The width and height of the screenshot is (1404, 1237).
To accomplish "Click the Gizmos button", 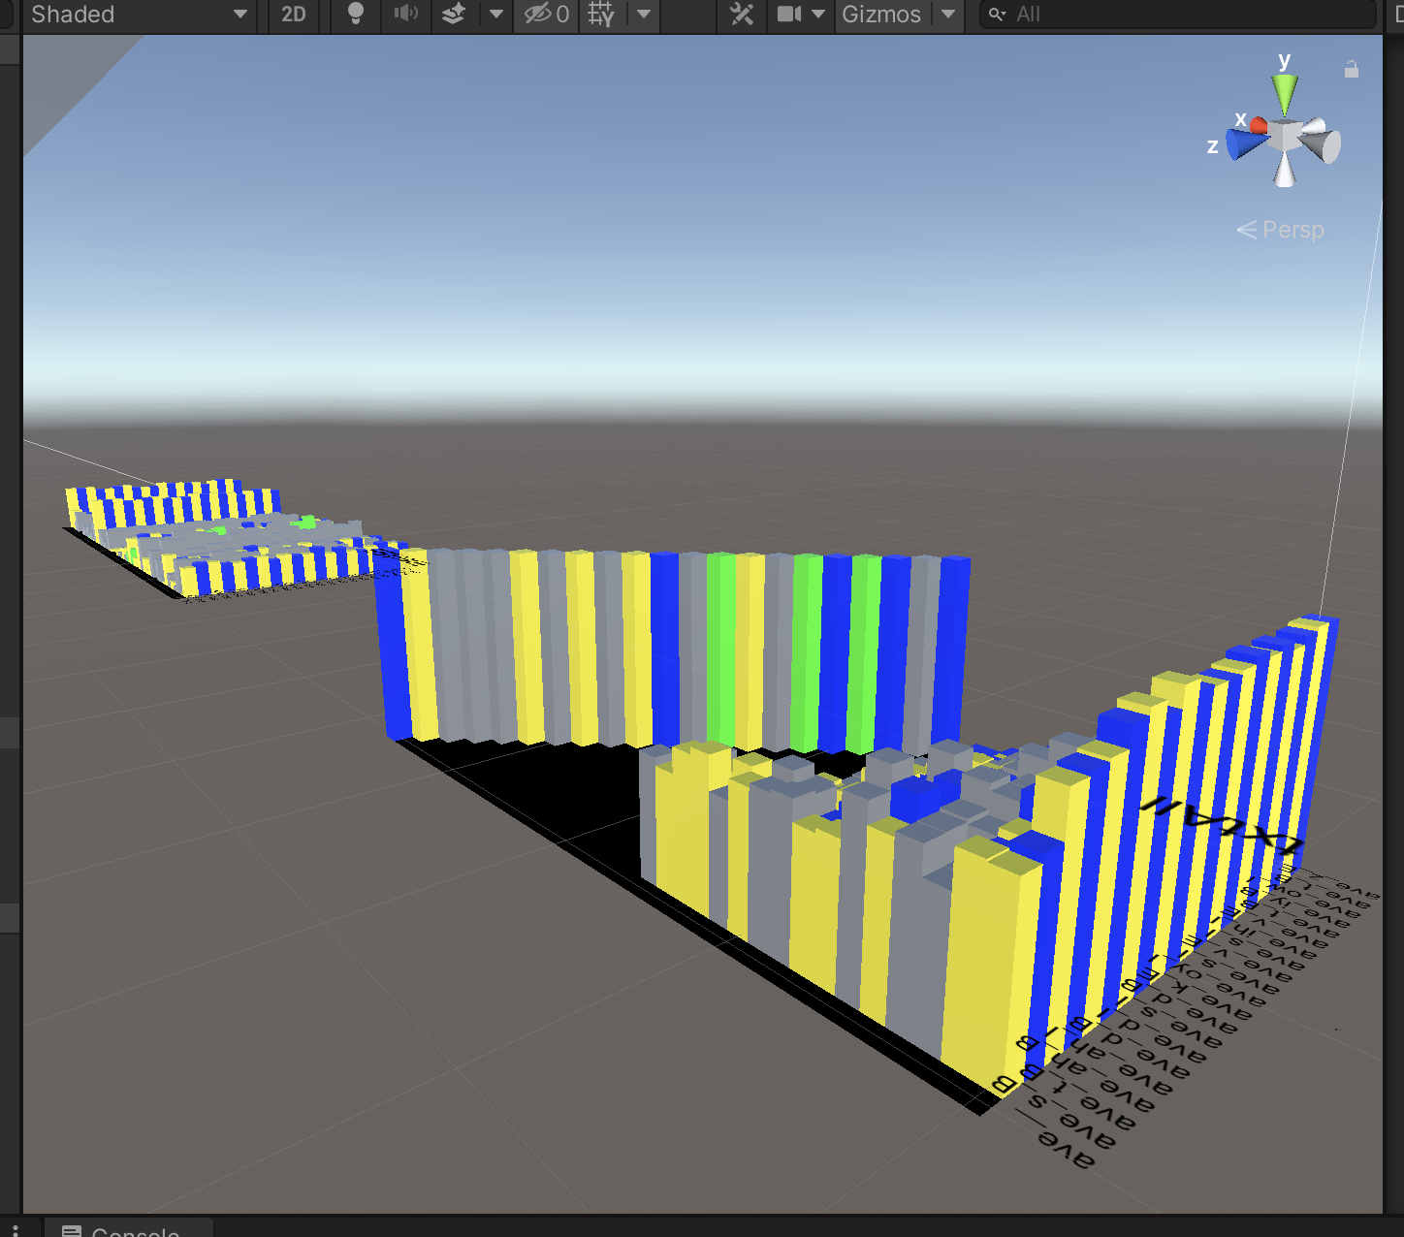I will click(x=880, y=14).
